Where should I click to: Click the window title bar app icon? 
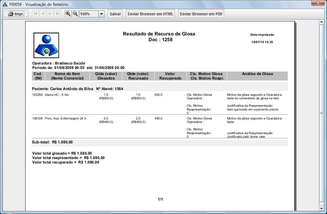(x=5, y=4)
